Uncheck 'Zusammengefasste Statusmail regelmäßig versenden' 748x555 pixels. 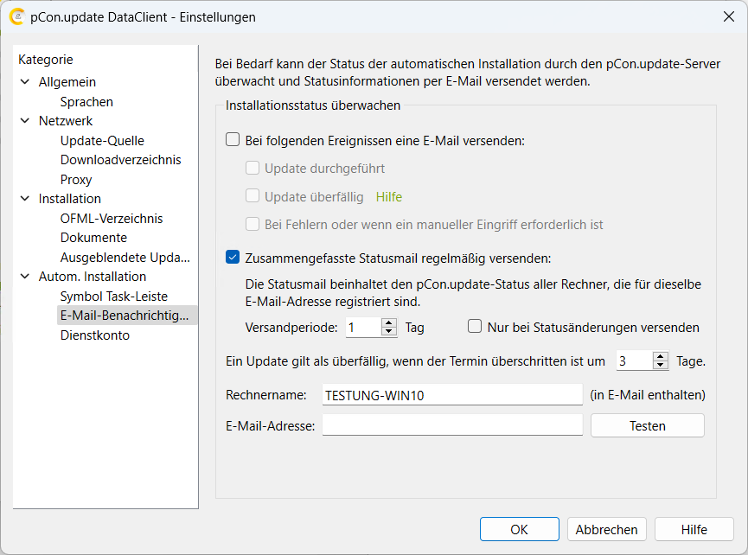click(233, 258)
